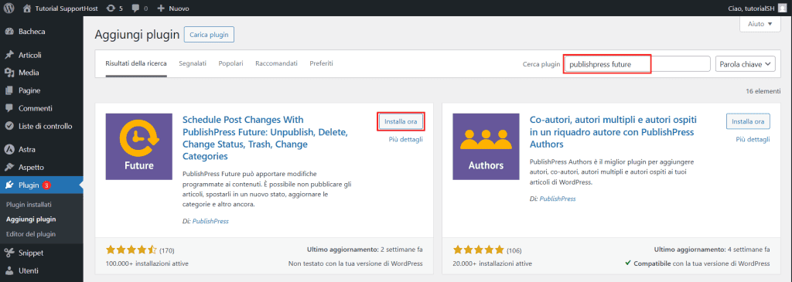The image size is (792, 282).
Task: Open the Parola chiave search type dropdown
Action: (x=746, y=64)
